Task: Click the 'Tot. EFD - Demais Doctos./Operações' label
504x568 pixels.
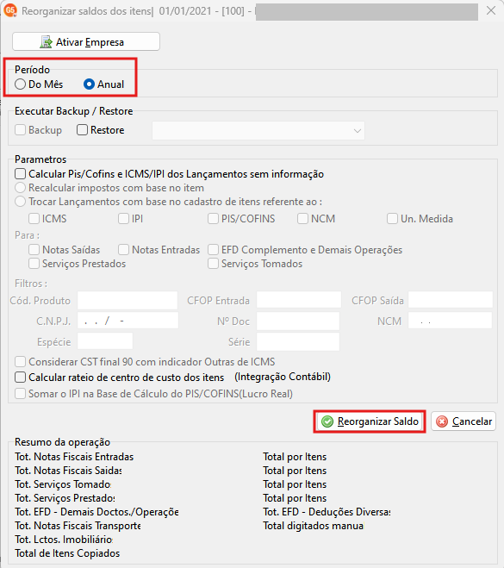Action: (x=96, y=511)
